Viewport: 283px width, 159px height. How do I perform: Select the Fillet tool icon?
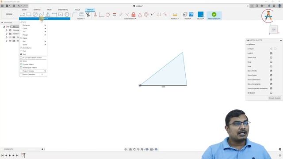tap(75, 15)
